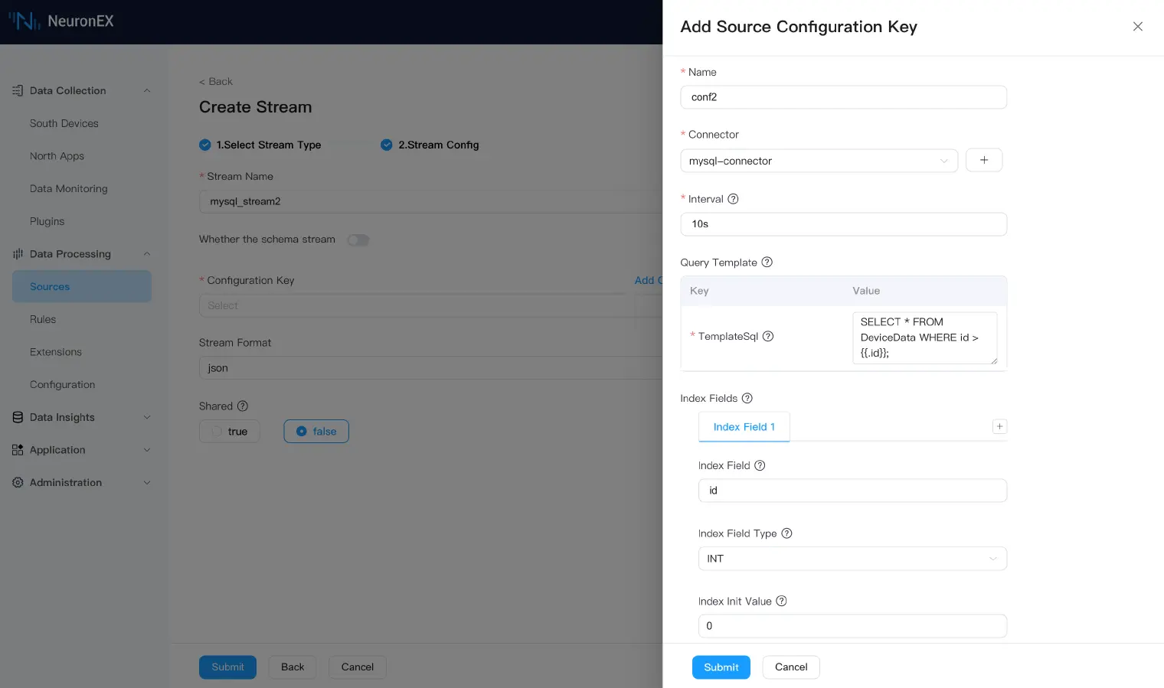
Task: Open the Rules menu item
Action: (43, 320)
